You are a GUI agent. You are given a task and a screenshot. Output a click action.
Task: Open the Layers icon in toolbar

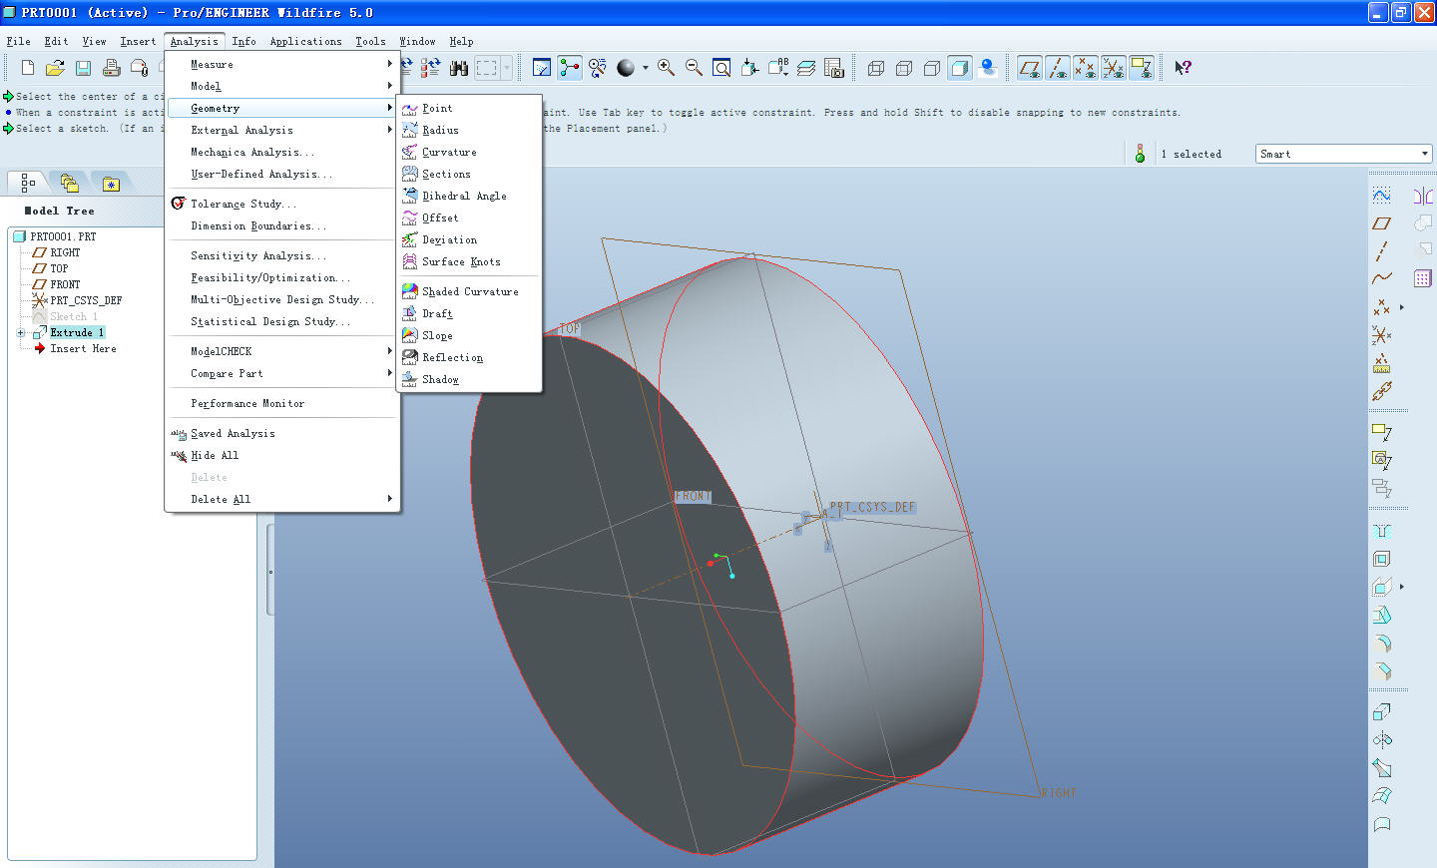(806, 68)
